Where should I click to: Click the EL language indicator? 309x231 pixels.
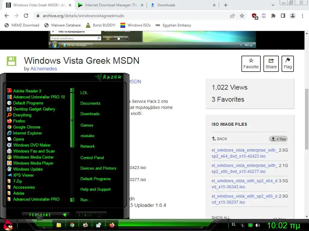point(234,224)
